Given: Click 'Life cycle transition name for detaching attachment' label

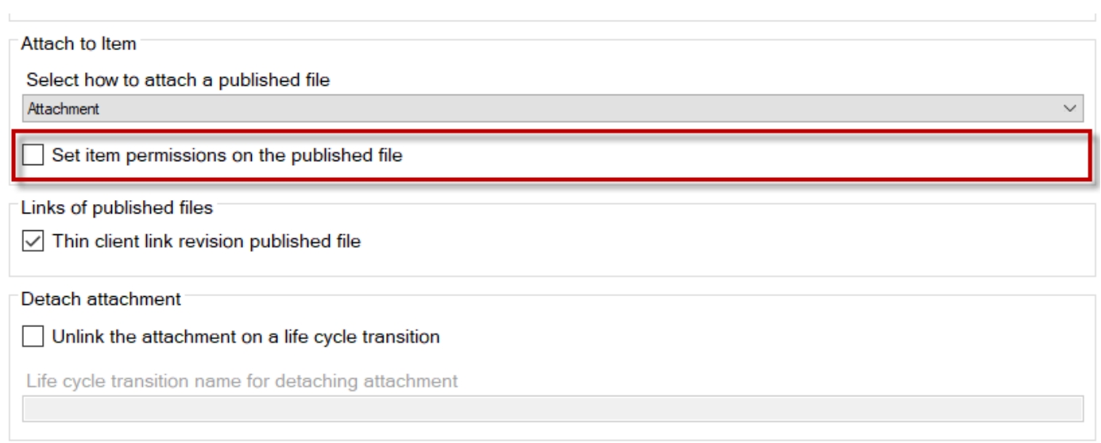Looking at the screenshot, I should (x=241, y=381).
